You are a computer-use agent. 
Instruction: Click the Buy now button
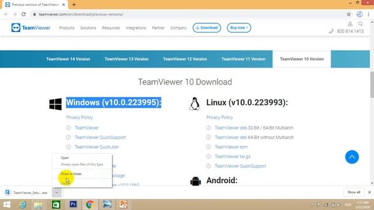[x=239, y=27]
